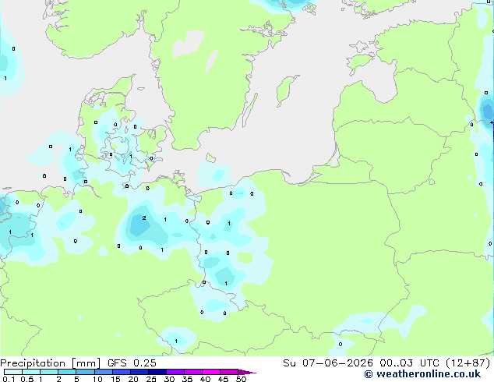Click the magenta 40–45 legend swatch
This screenshot has height=382, width=494.
tap(211, 372)
